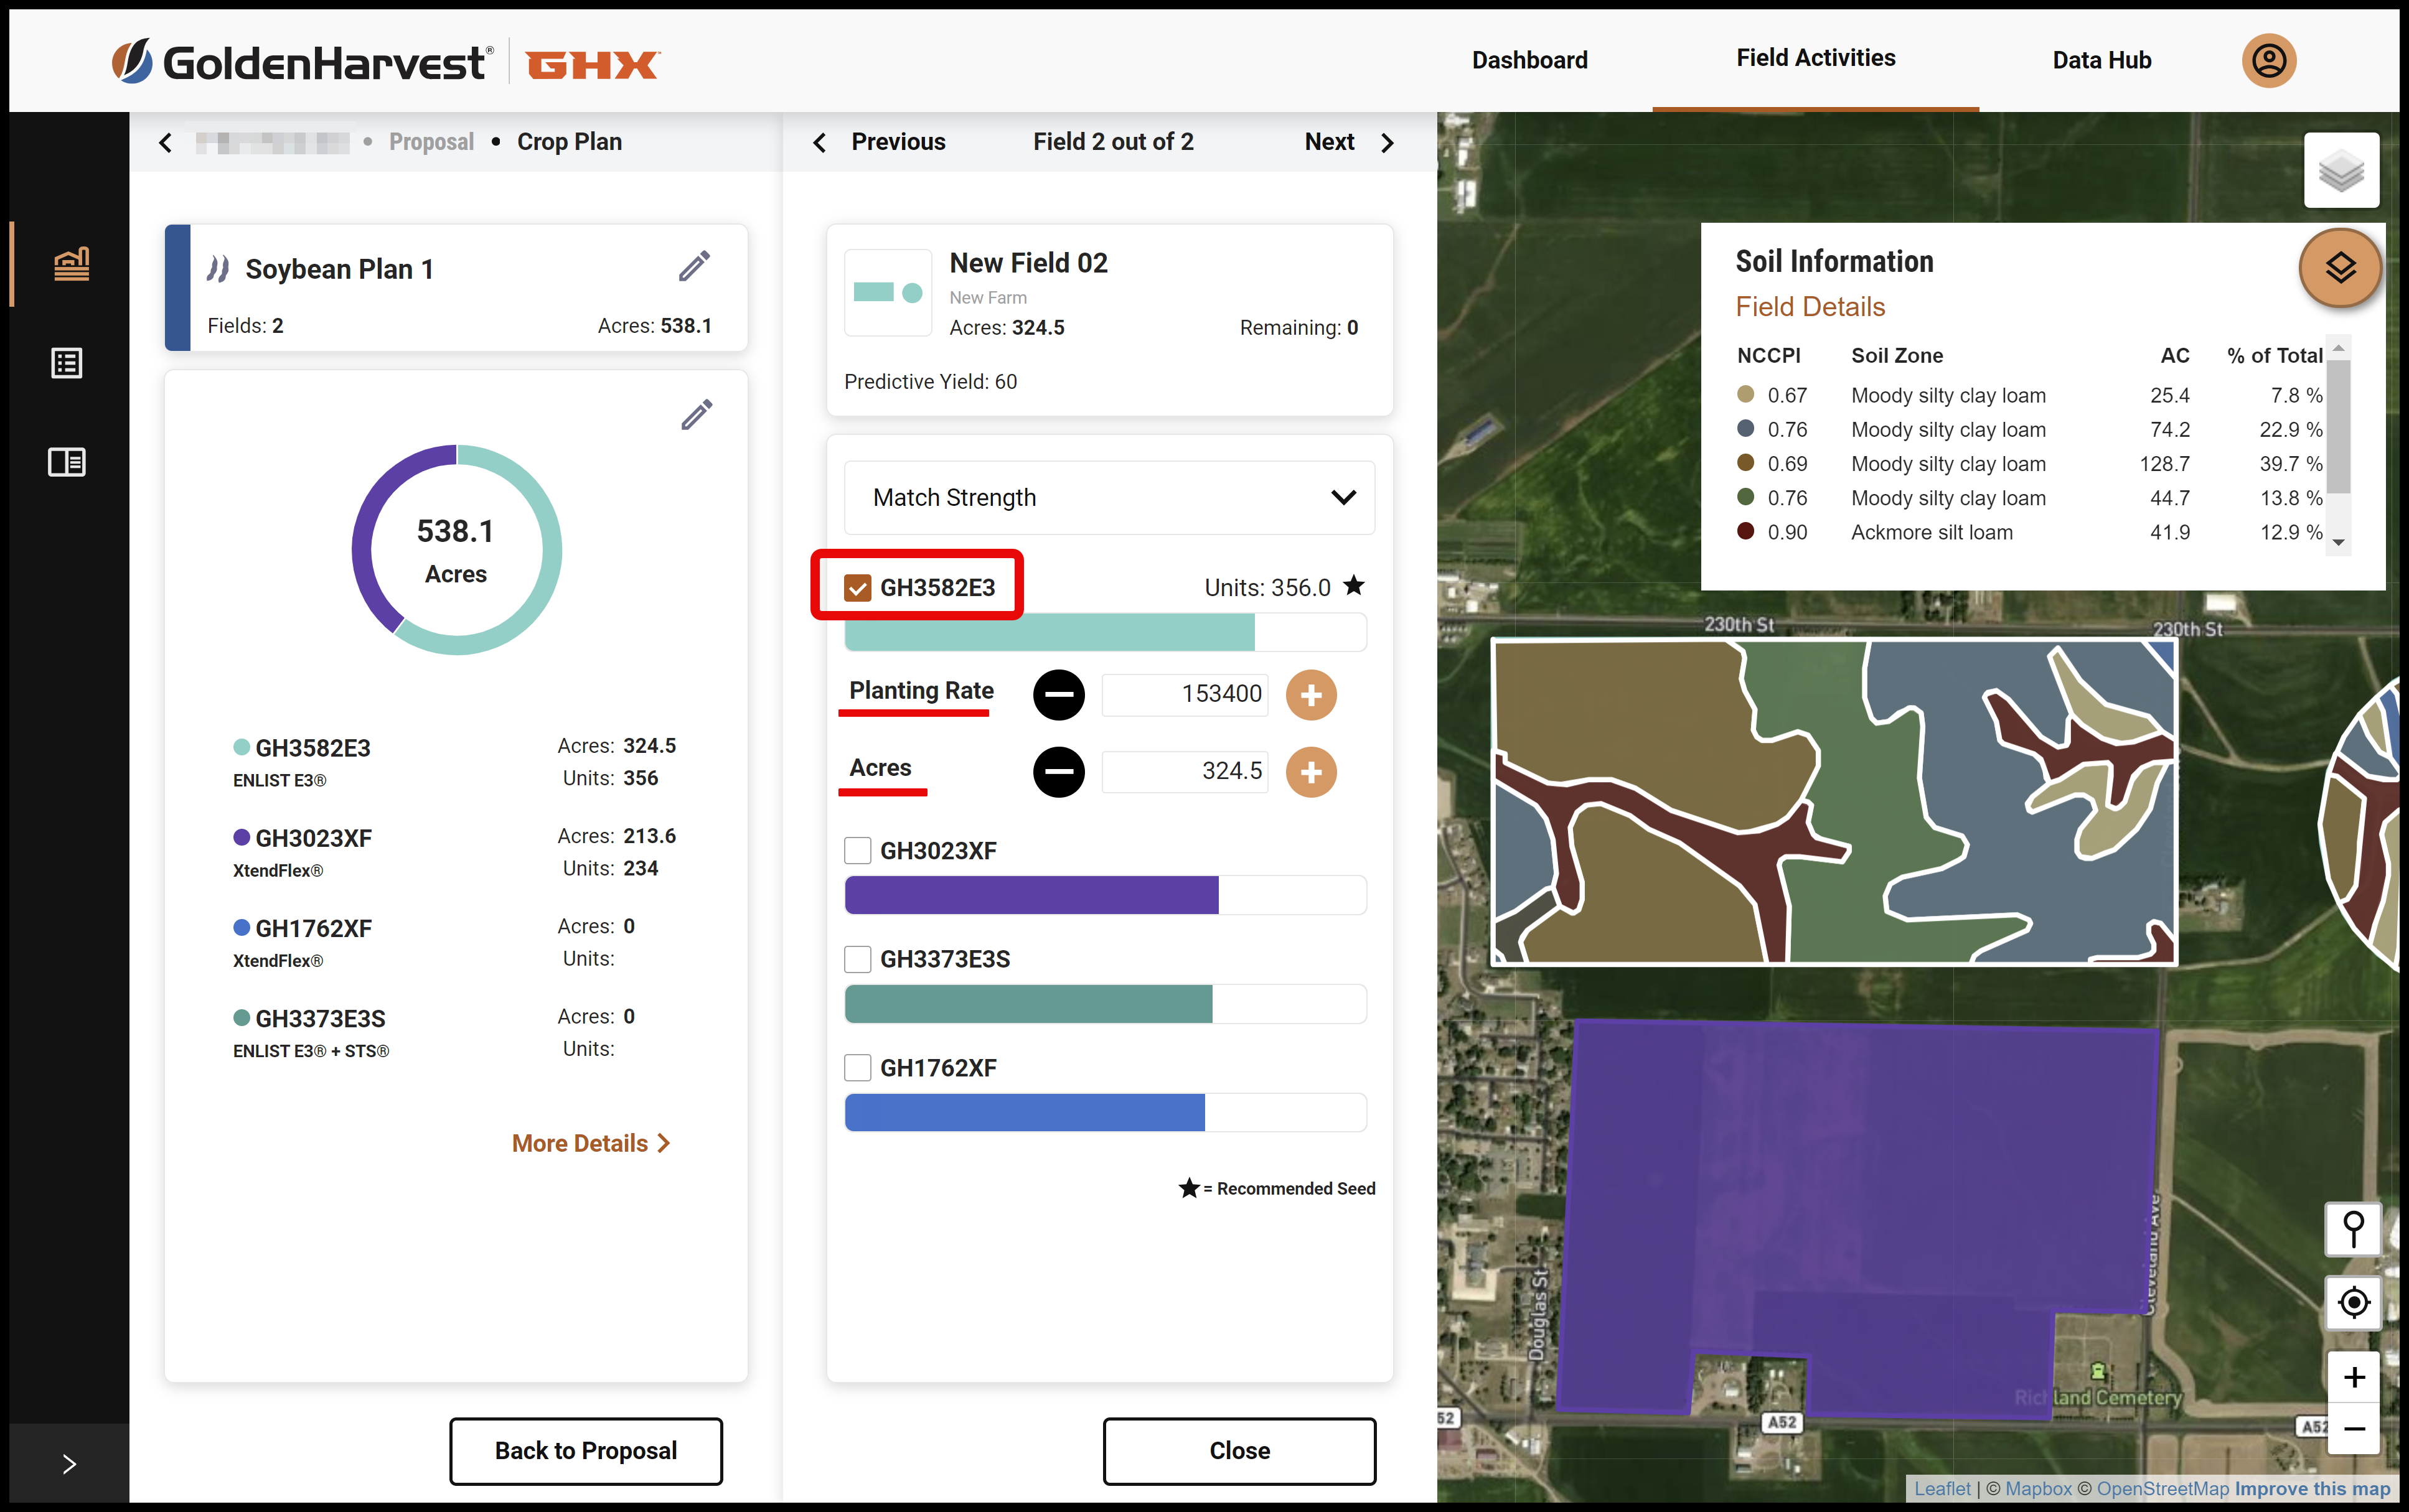This screenshot has width=2409, height=1512.
Task: Zoom out on the map
Action: pos(2353,1428)
